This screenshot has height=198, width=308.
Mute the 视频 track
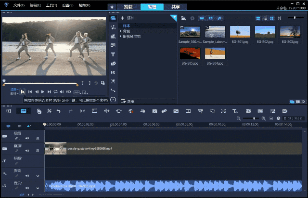27,138
